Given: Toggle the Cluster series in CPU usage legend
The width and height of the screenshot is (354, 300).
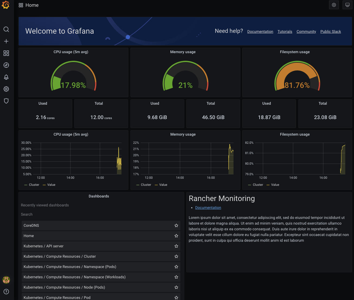Looking at the screenshot, I should pyautogui.click(x=34, y=185).
